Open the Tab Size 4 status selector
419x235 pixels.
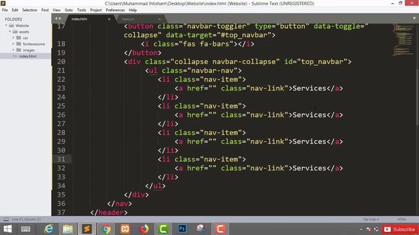tap(371, 219)
